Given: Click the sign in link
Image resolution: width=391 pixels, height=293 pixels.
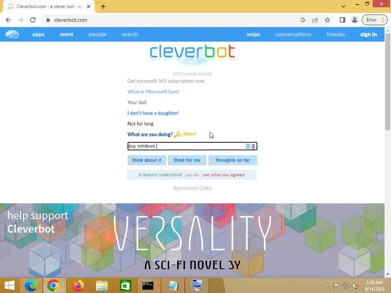Looking at the screenshot, I should 368,34.
